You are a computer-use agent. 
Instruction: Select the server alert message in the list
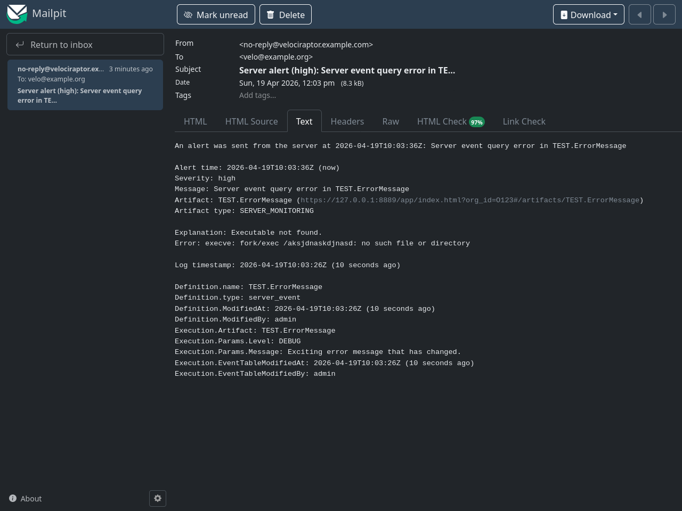coord(85,85)
